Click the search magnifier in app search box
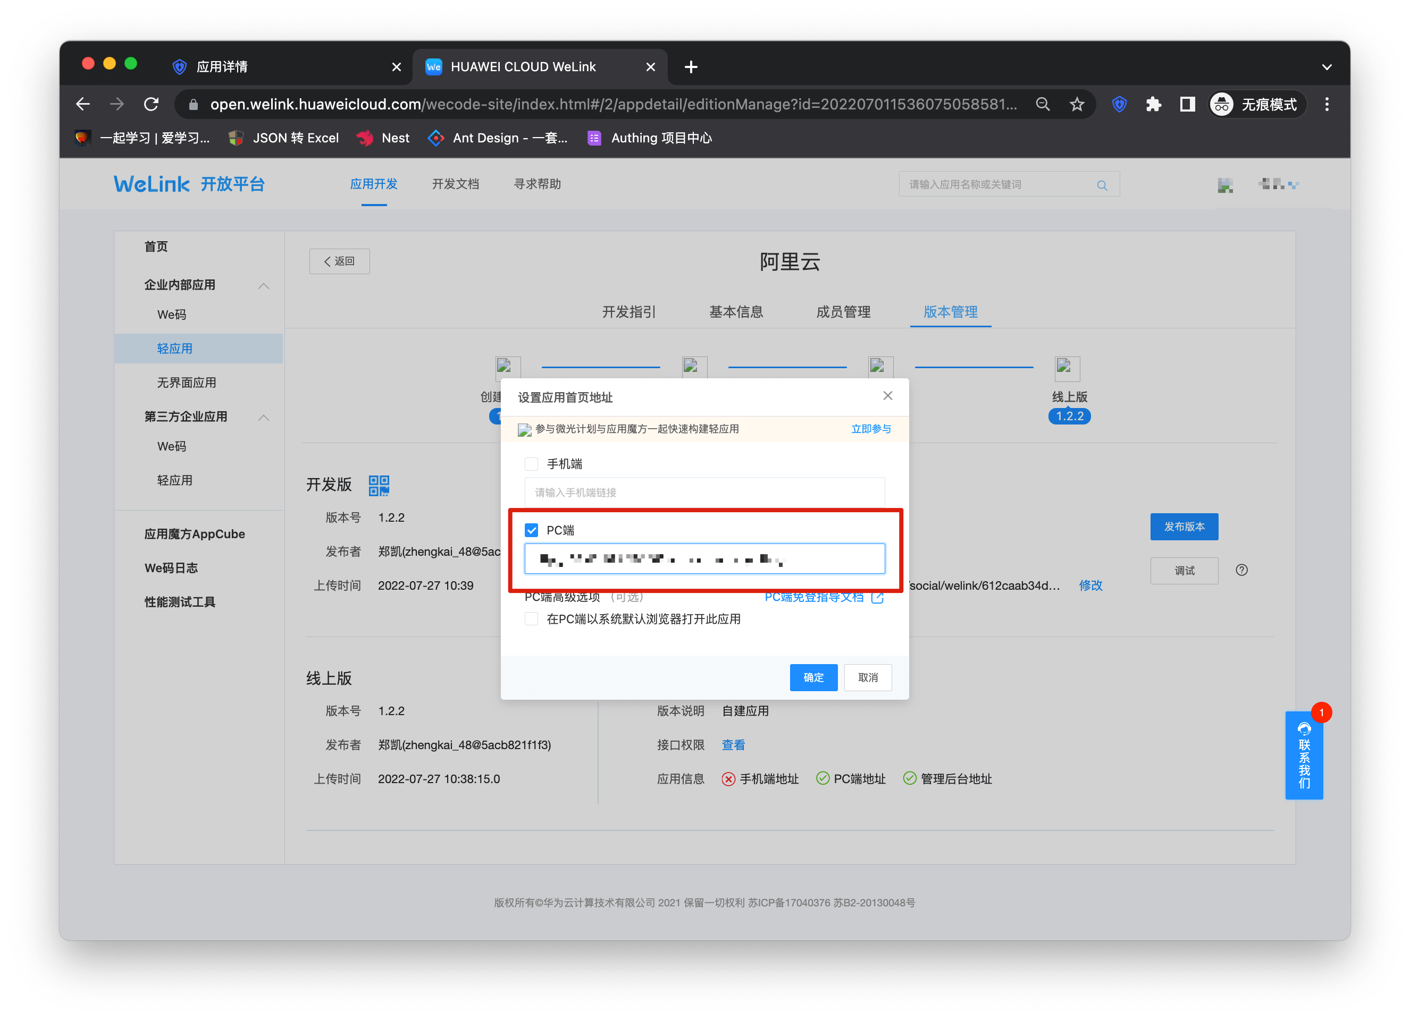Viewport: 1410px width, 1019px height. (x=1102, y=185)
